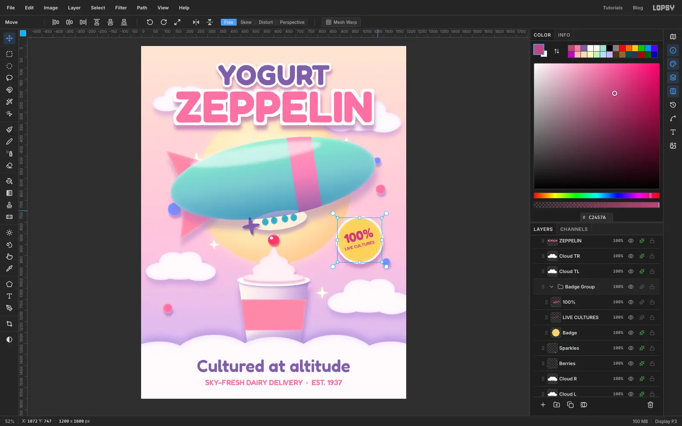Image resolution: width=682 pixels, height=426 pixels.
Task: Open the history panel icon
Action: [673, 105]
